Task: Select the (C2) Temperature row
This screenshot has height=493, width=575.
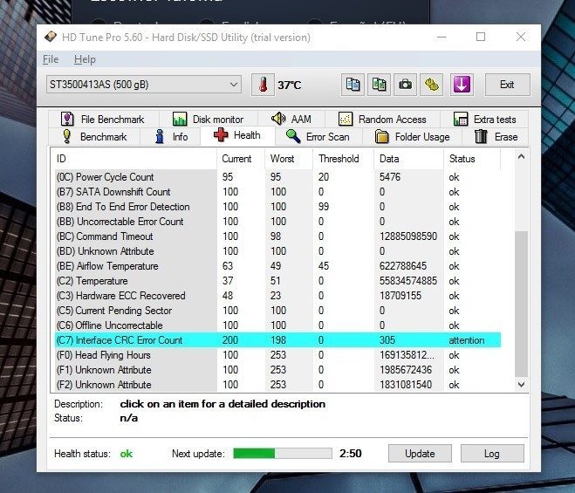Action: click(277, 281)
